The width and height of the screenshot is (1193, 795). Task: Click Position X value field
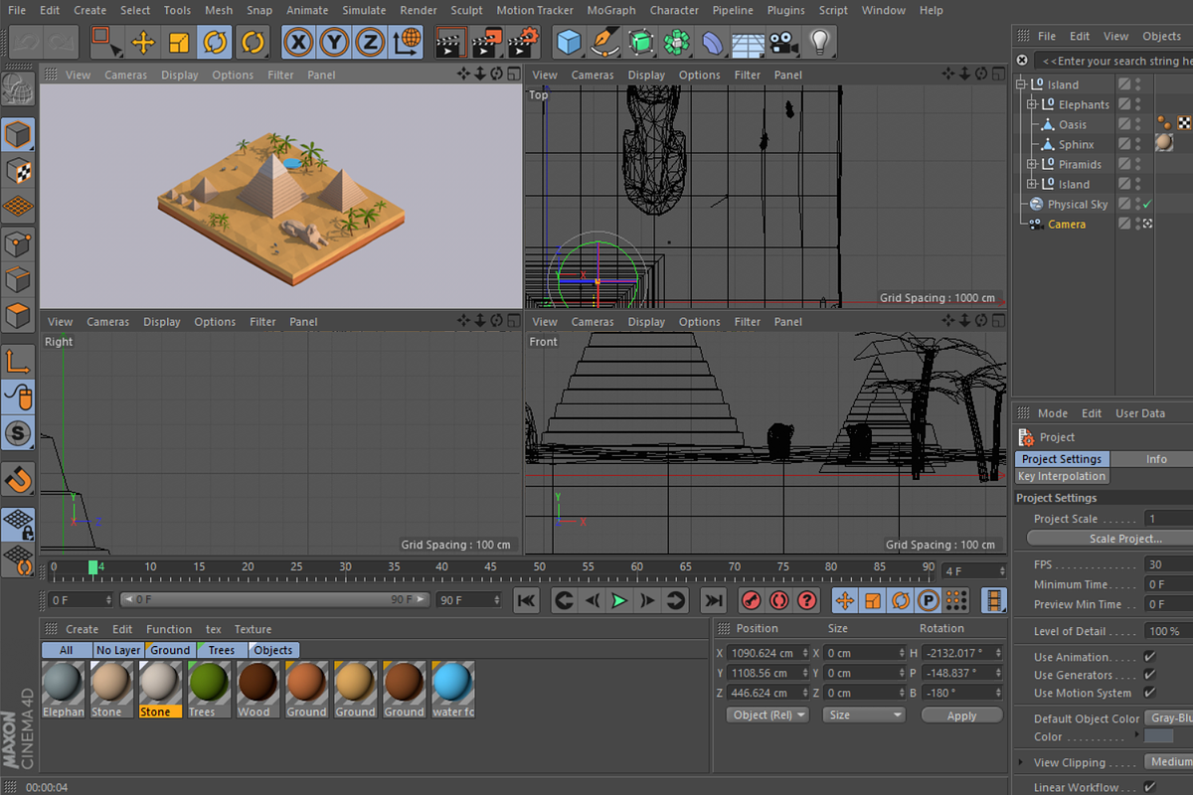(x=768, y=653)
